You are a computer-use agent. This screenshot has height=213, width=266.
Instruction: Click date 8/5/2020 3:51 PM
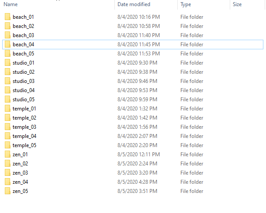click(138, 191)
